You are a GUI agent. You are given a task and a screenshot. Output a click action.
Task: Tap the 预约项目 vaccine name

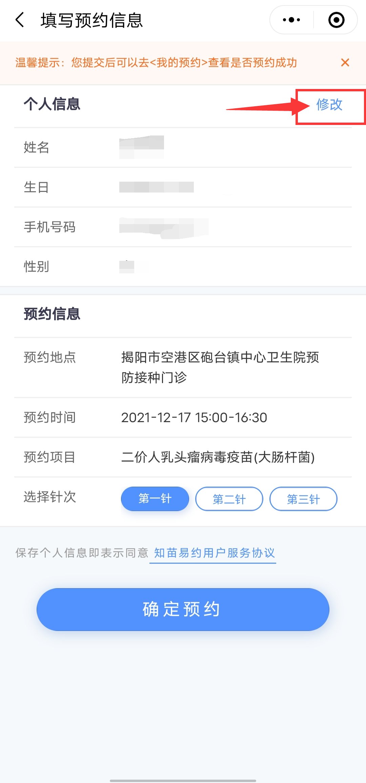(218, 457)
